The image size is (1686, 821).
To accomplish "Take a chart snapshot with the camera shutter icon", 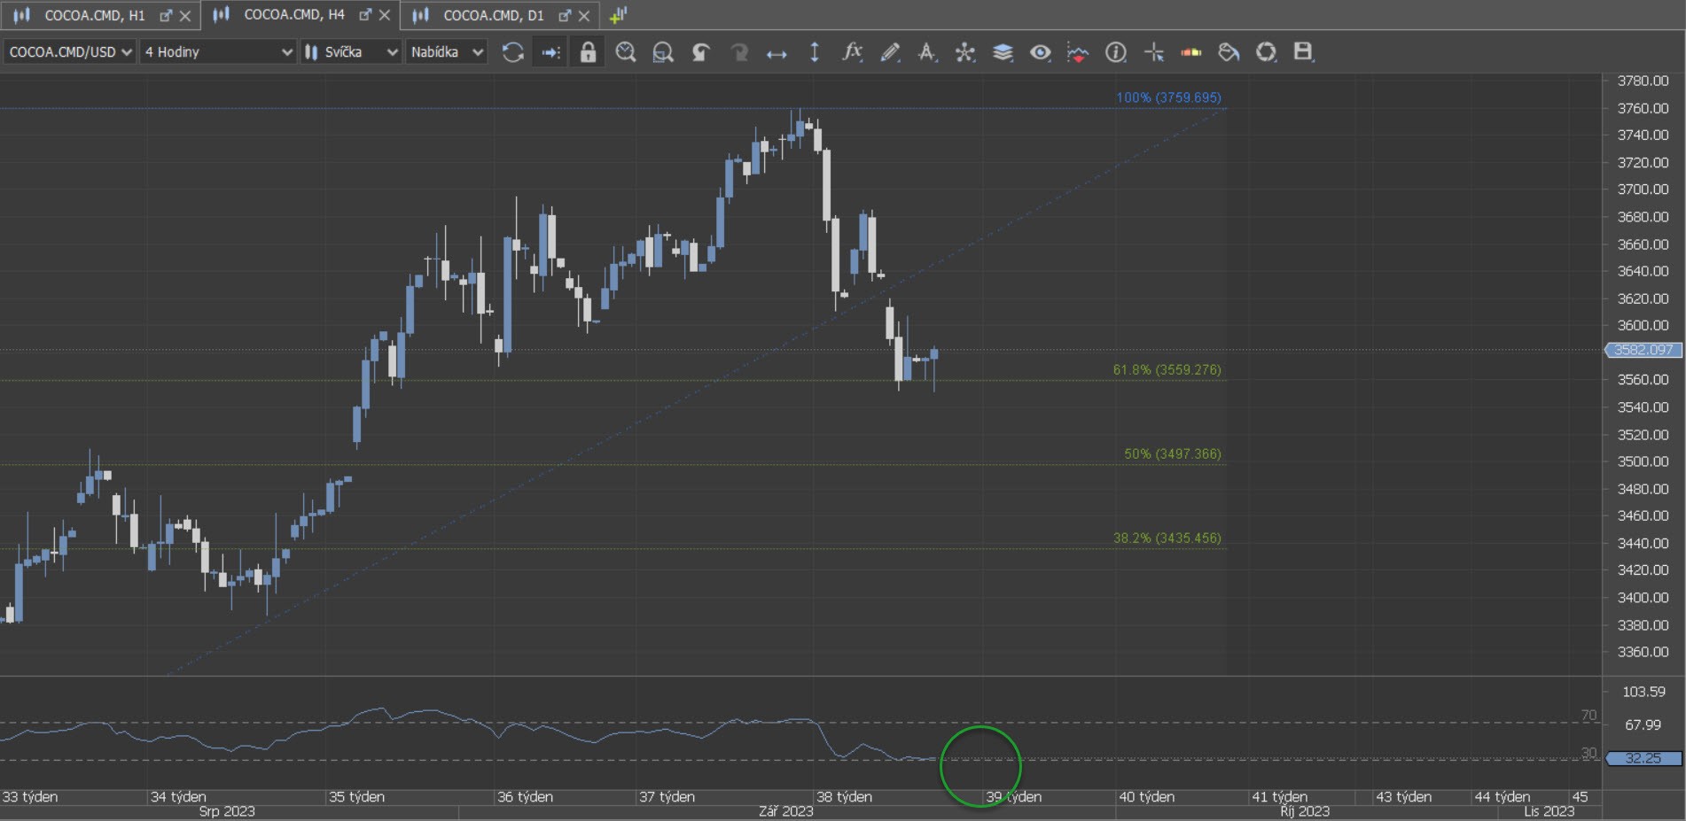I will point(1266,52).
